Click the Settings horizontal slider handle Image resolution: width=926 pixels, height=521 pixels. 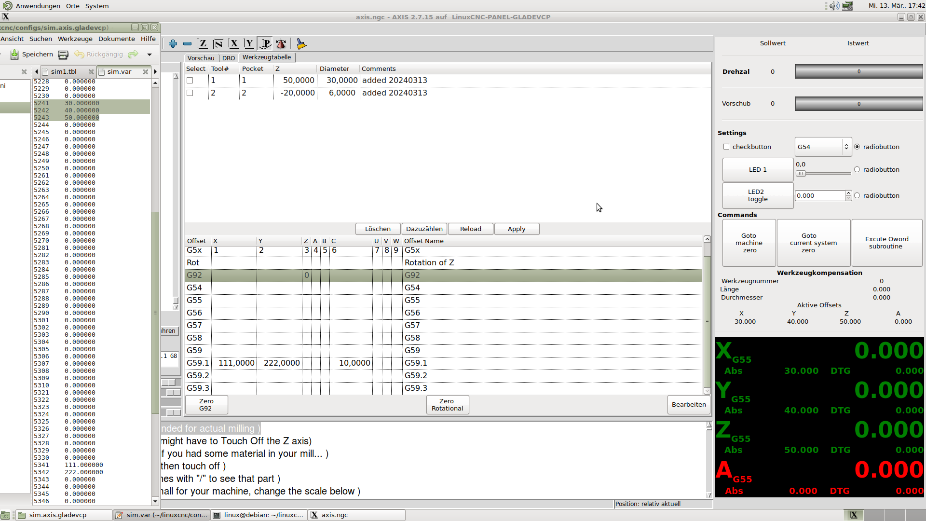[x=801, y=174]
